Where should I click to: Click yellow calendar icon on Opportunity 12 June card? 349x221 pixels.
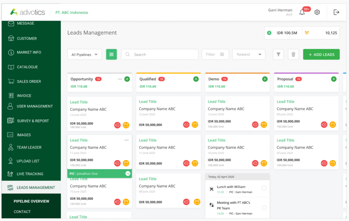(126, 125)
